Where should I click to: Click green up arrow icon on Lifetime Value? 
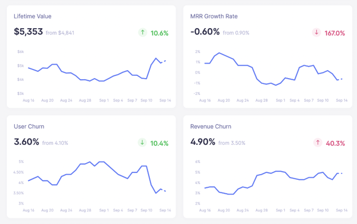(x=142, y=33)
